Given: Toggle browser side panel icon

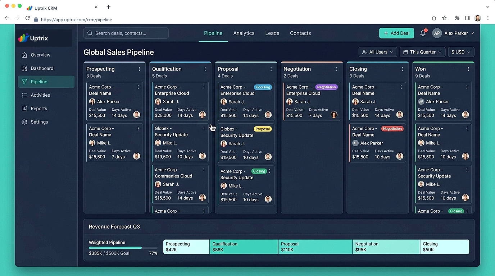Looking at the screenshot, I should pyautogui.click(x=467, y=18).
